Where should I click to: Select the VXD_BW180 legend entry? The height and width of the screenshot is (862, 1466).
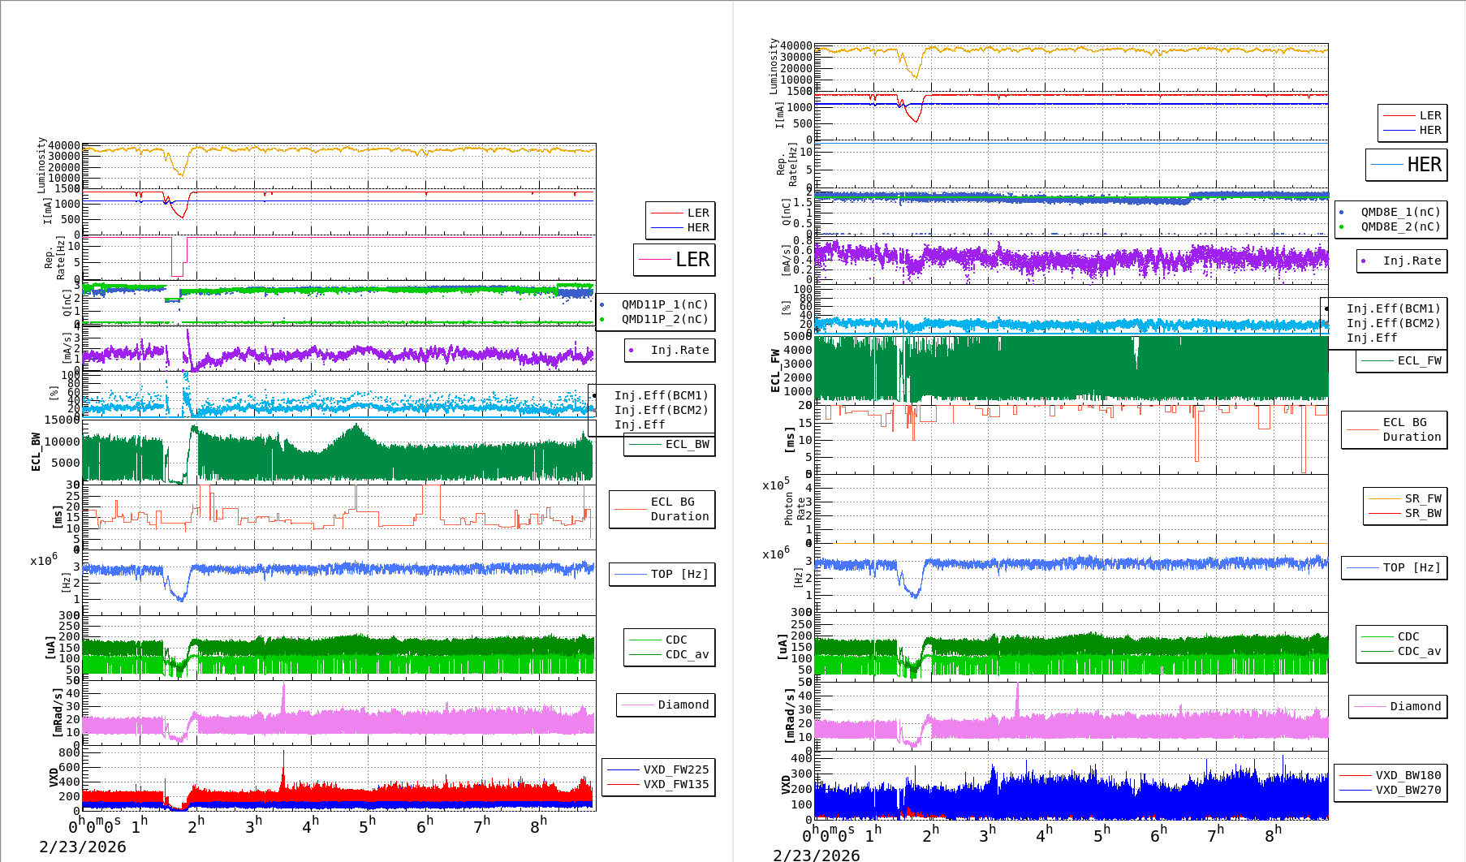1391,775
